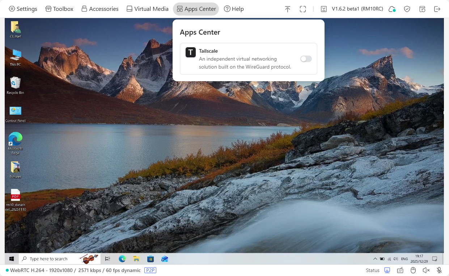The height and width of the screenshot is (276, 449).
Task: Click the P2P connection badge
Action: point(150,270)
